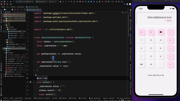
Task: Open the Project panel options kebab icon
Action: click(x=21, y=10)
